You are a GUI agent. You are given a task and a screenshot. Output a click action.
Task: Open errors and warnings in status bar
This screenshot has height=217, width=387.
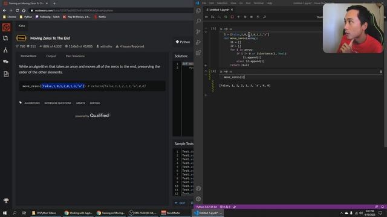point(225,207)
